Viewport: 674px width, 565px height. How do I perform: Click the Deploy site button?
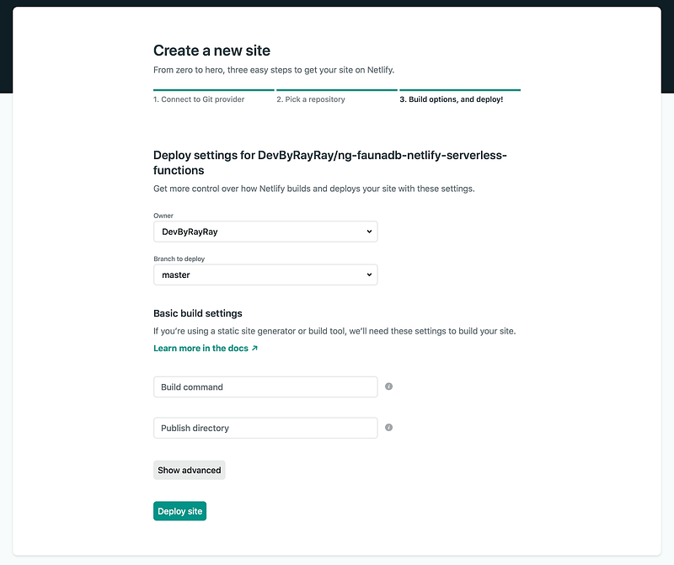pyautogui.click(x=179, y=511)
